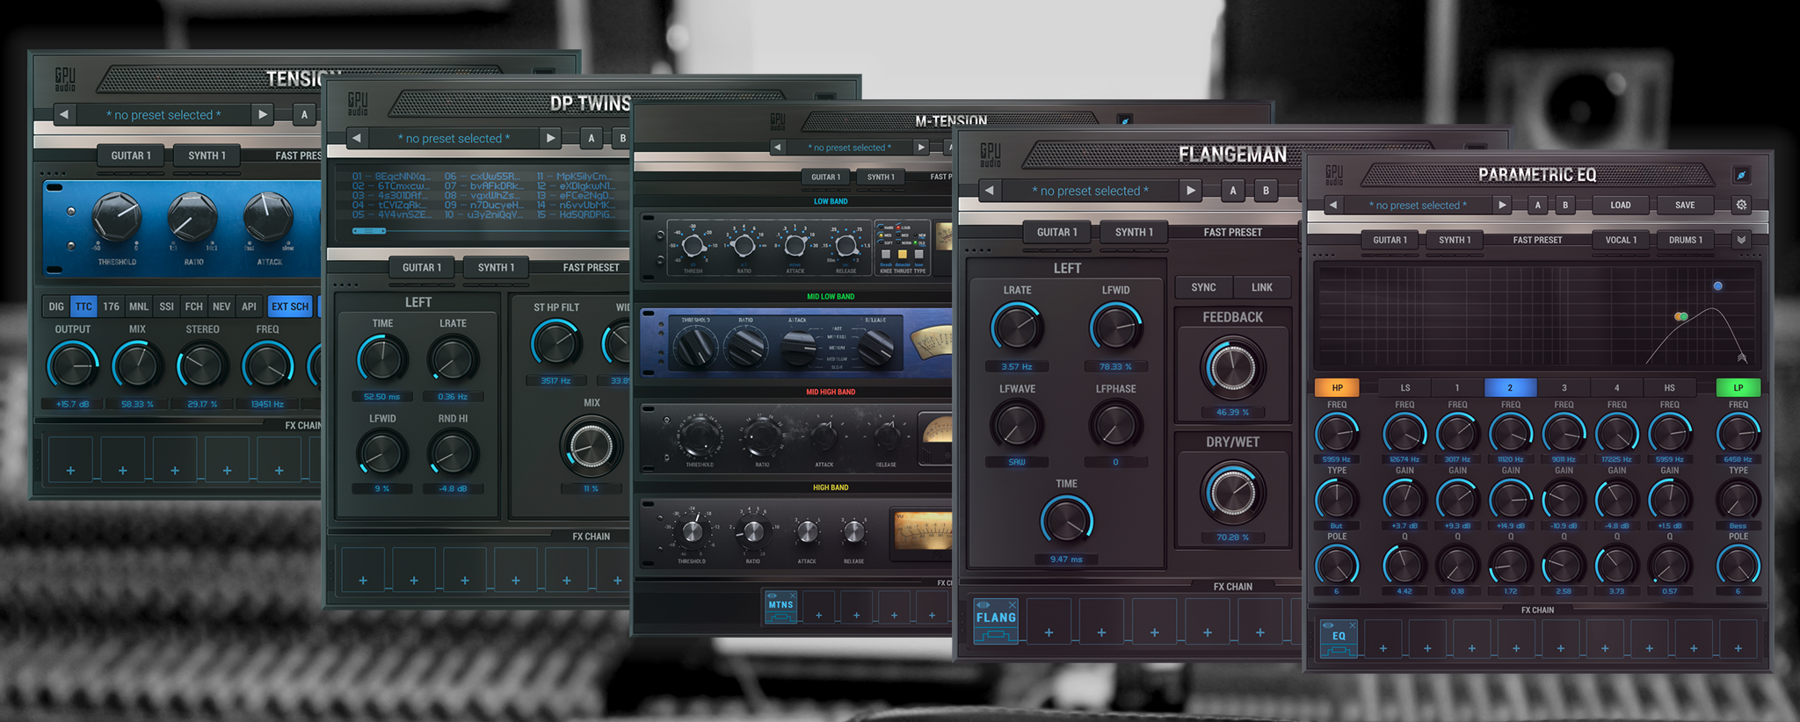This screenshot has width=1800, height=722.
Task: Open preset name dropdown in Flangeman
Action: tap(1090, 191)
